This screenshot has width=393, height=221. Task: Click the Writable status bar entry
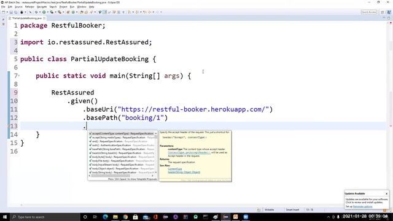click(x=270, y=210)
